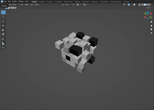Image resolution: width=154 pixels, height=110 pixels.
Task: Set selection mode to new selection icon
Action: 6,8
